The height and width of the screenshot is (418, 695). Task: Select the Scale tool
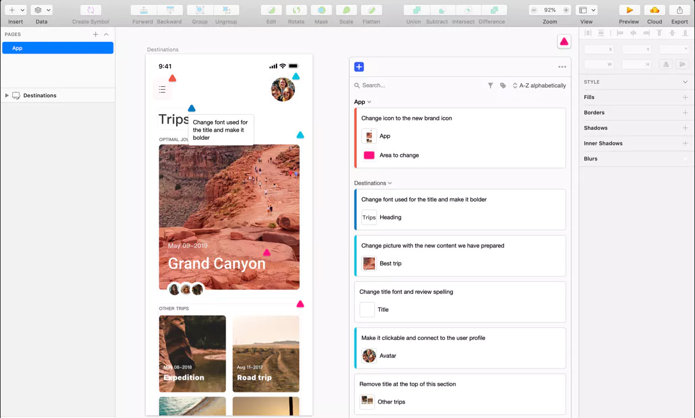[346, 10]
